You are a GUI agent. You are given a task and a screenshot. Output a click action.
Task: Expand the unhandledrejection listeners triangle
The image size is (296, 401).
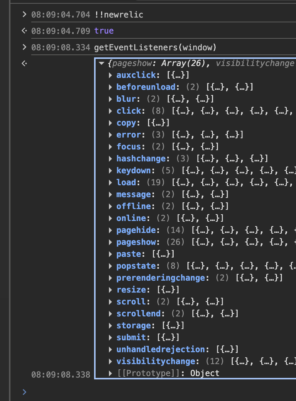click(110, 350)
